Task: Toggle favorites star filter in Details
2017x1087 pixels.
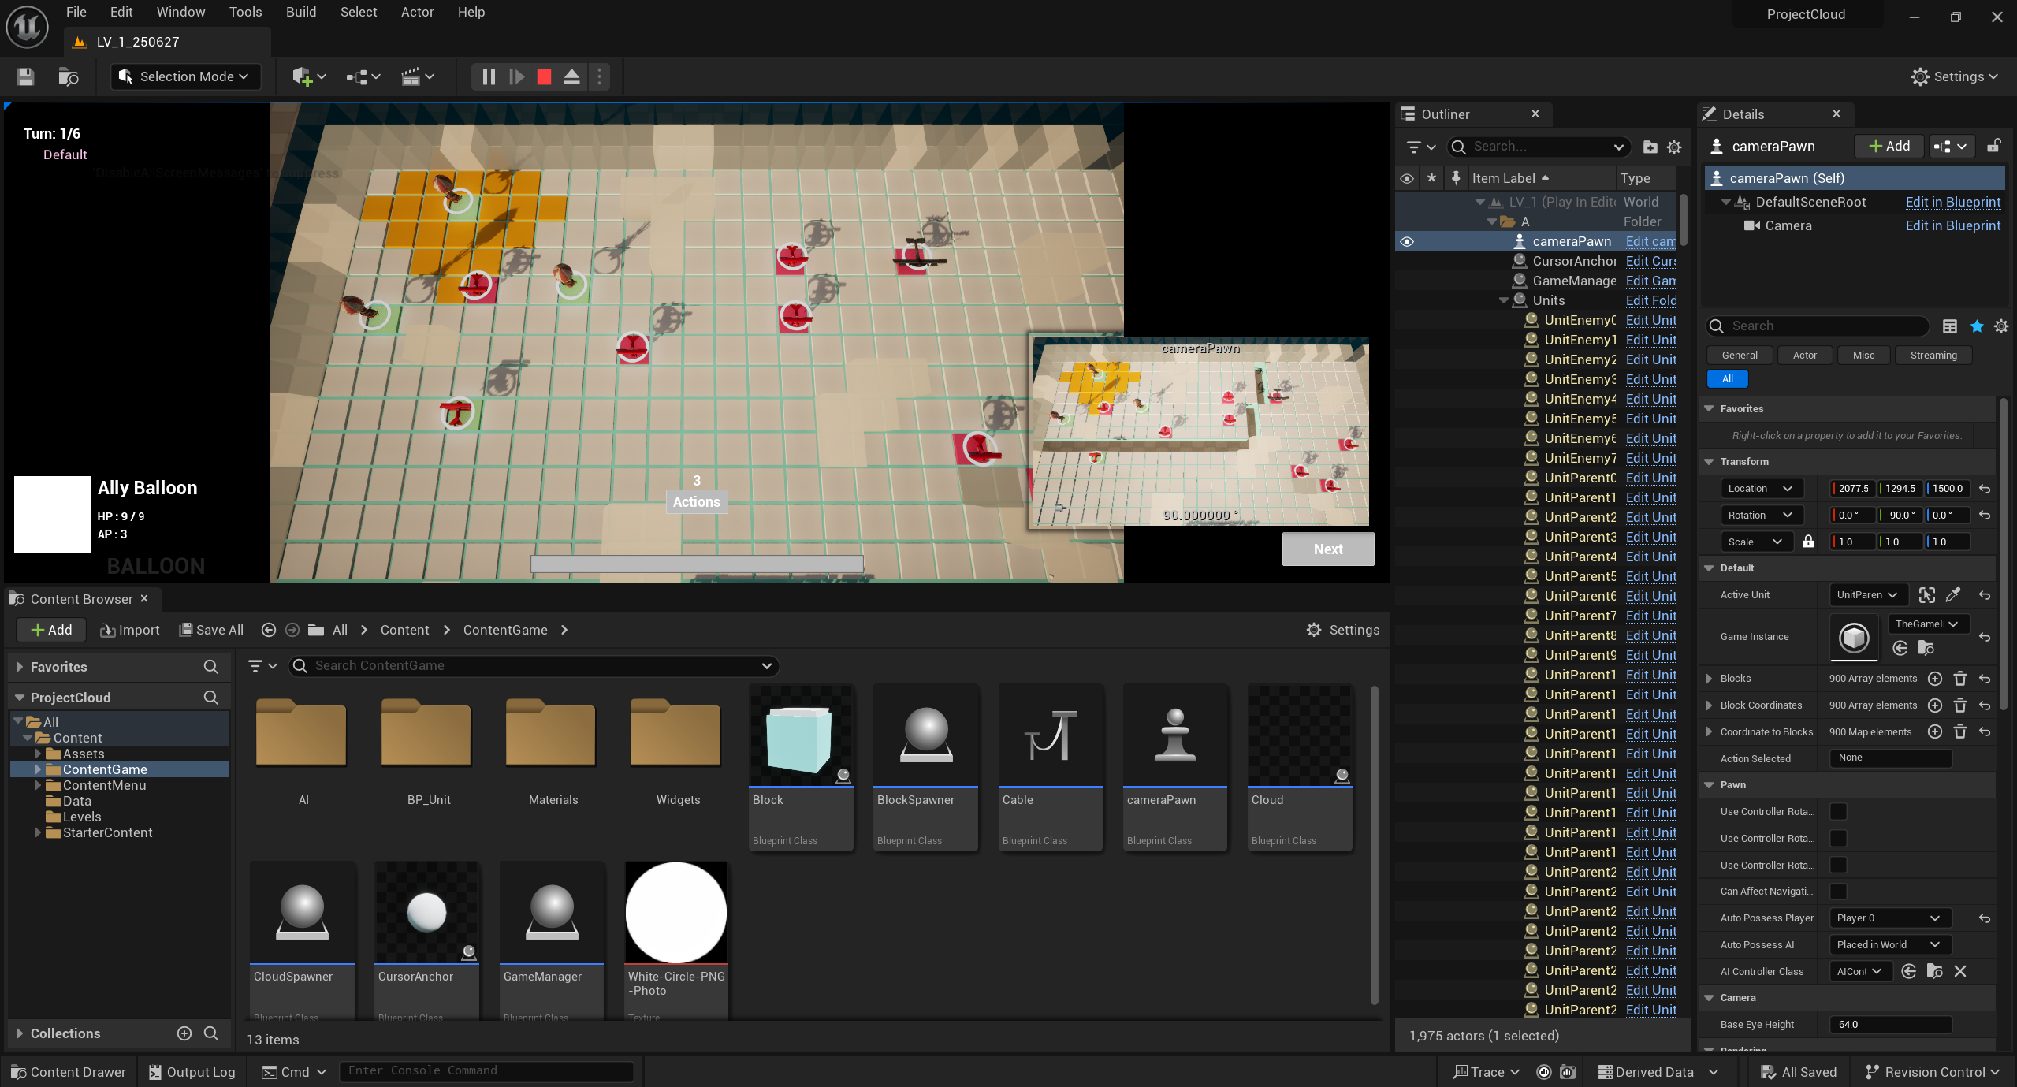Action: pos(1977,326)
